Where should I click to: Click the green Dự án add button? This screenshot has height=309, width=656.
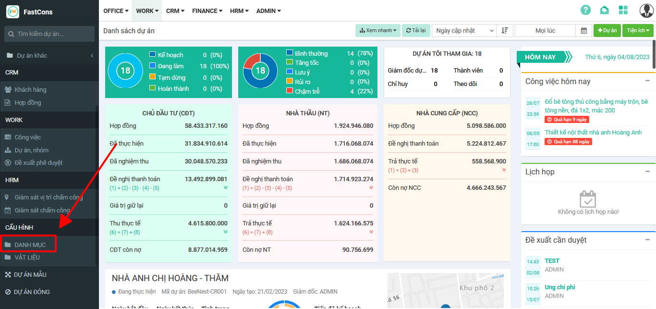[x=607, y=30]
